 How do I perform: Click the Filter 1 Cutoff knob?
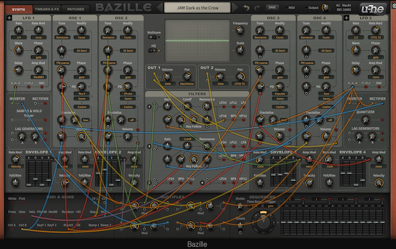pyautogui.click(x=187, y=107)
